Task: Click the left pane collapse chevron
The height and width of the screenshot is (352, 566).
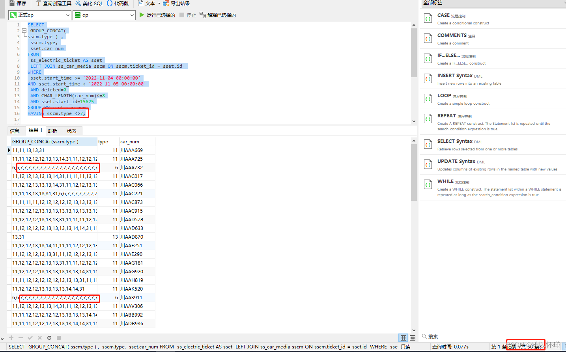Action: pyautogui.click(x=2, y=338)
